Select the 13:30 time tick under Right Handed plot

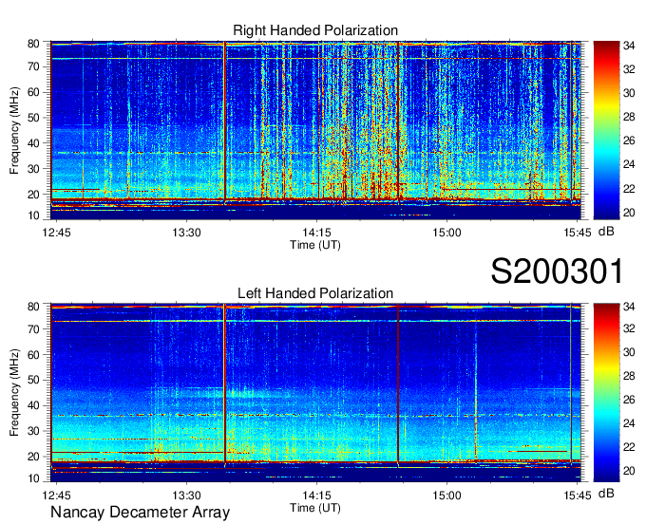pos(186,233)
